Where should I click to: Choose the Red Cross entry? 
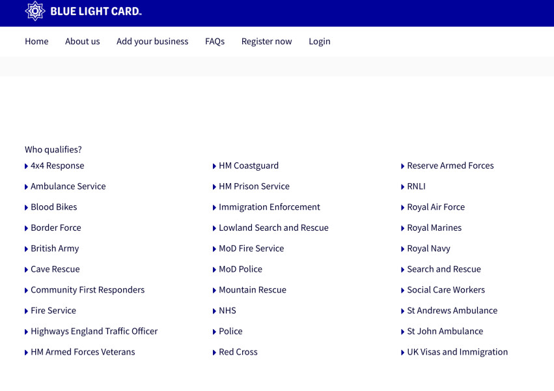click(x=238, y=352)
